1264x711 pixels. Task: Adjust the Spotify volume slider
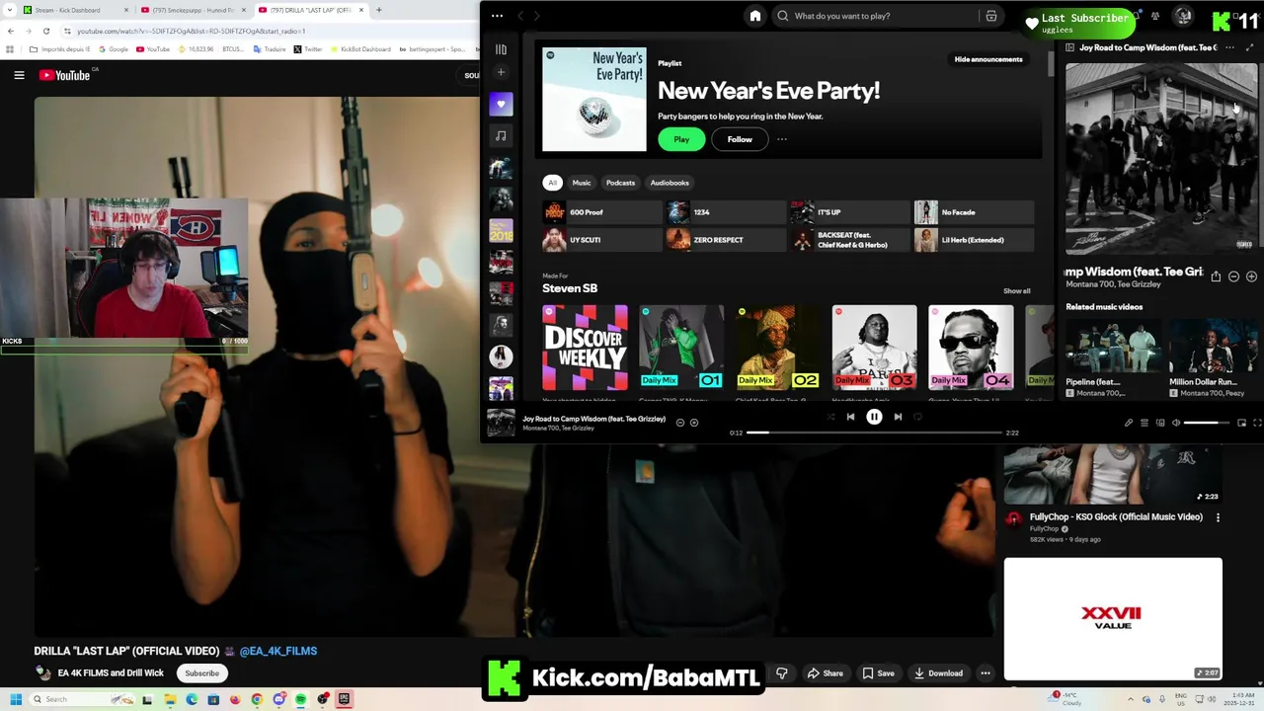1207,423
